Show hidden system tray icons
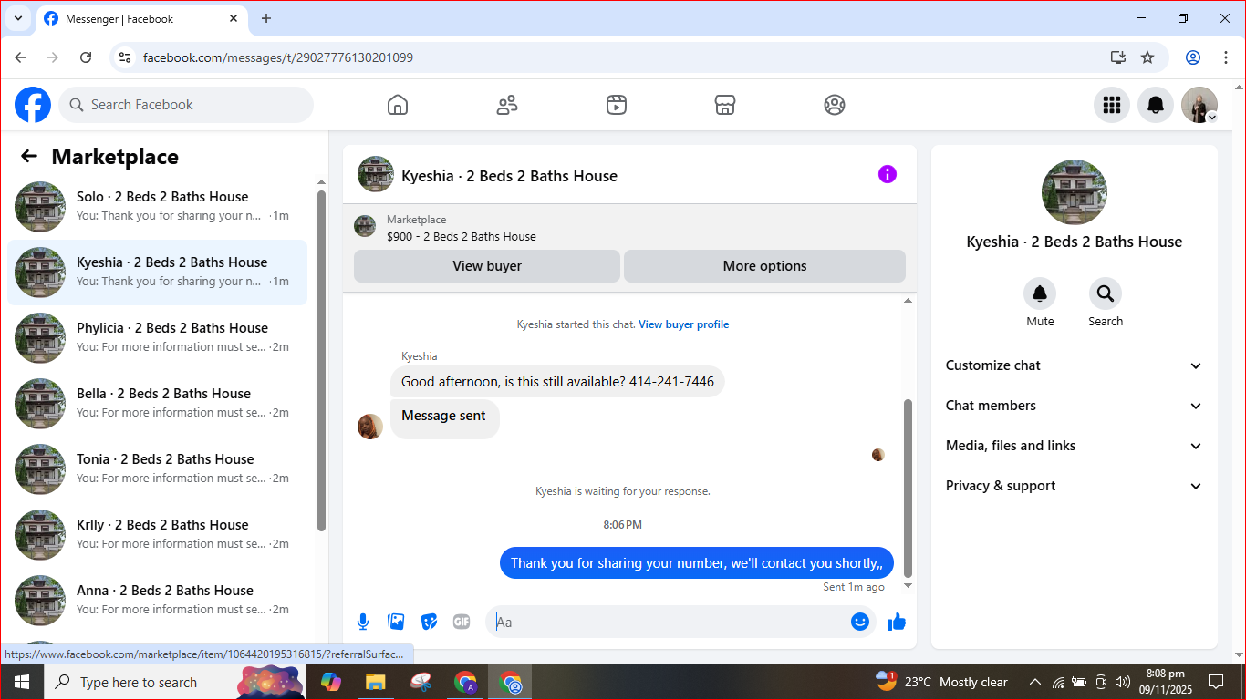This screenshot has width=1246, height=700. (x=1035, y=682)
